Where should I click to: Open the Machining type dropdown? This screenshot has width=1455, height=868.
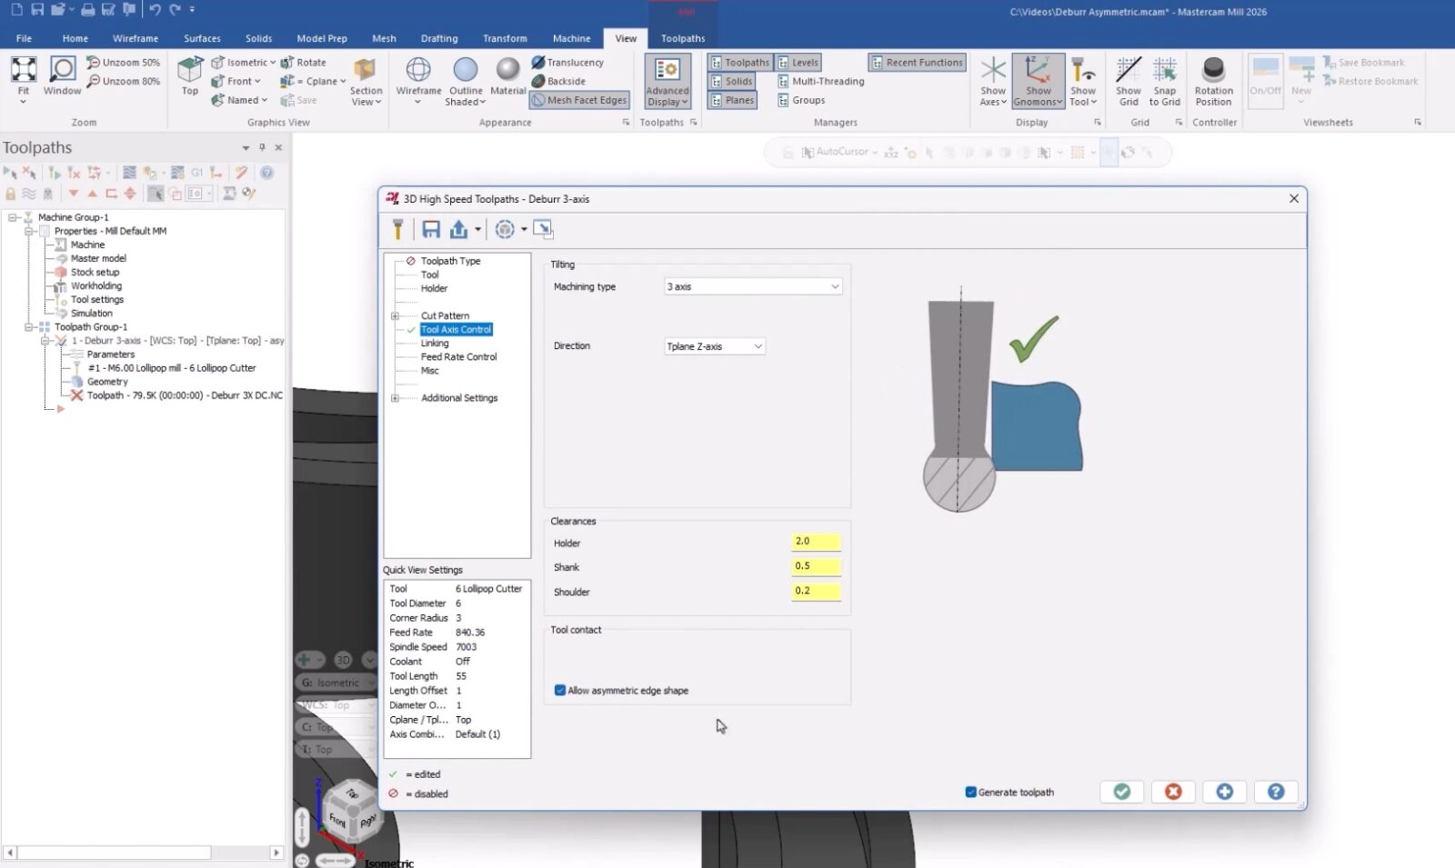coord(752,285)
